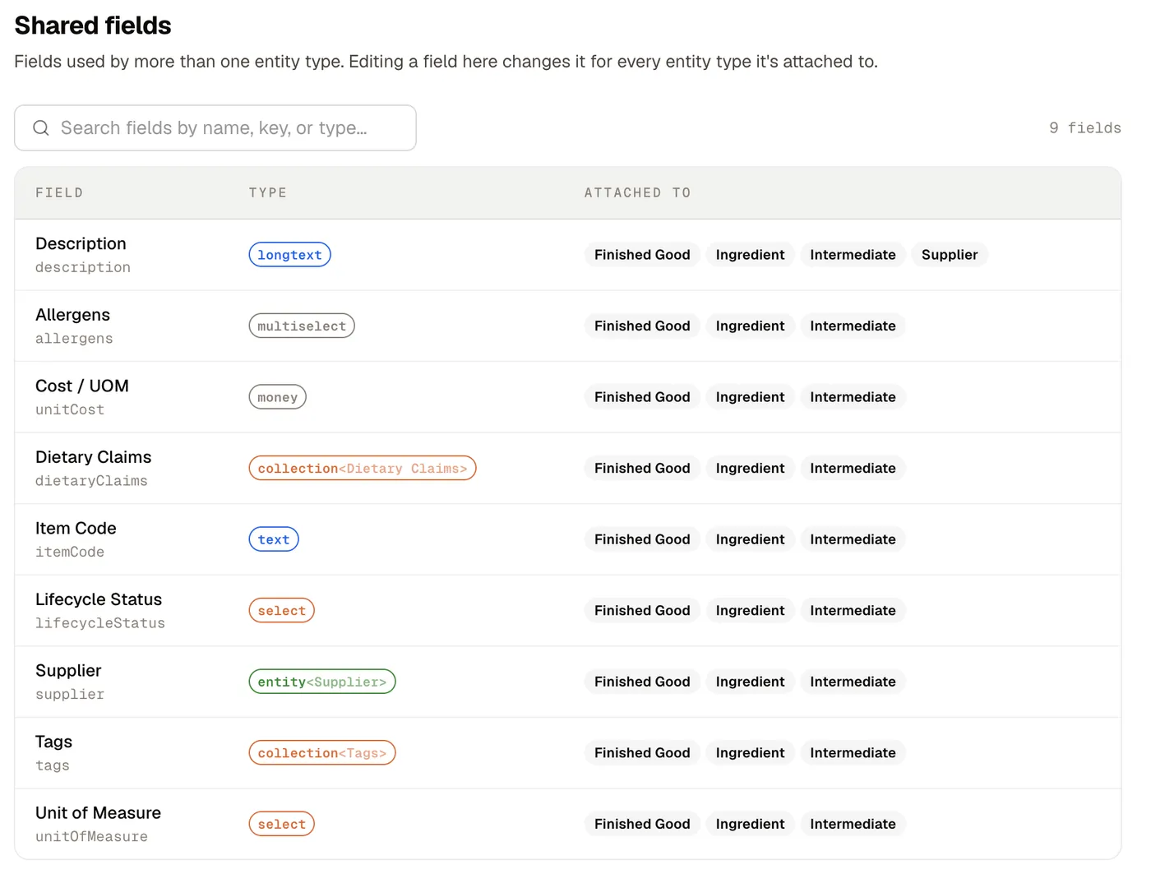Open the Allergens field row
The image size is (1151, 874).
(568, 326)
